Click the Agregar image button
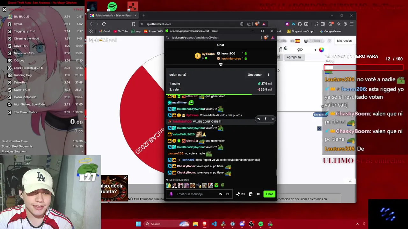This screenshot has height=229, width=408. pos(294,57)
